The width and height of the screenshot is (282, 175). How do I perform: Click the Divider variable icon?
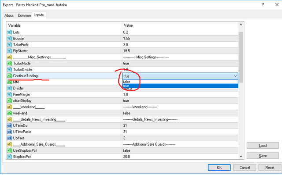(9, 89)
